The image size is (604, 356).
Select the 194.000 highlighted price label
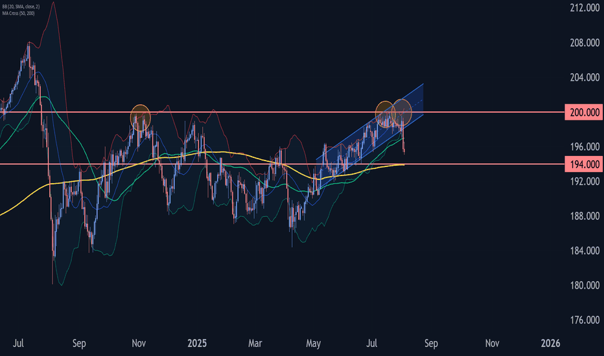point(583,164)
